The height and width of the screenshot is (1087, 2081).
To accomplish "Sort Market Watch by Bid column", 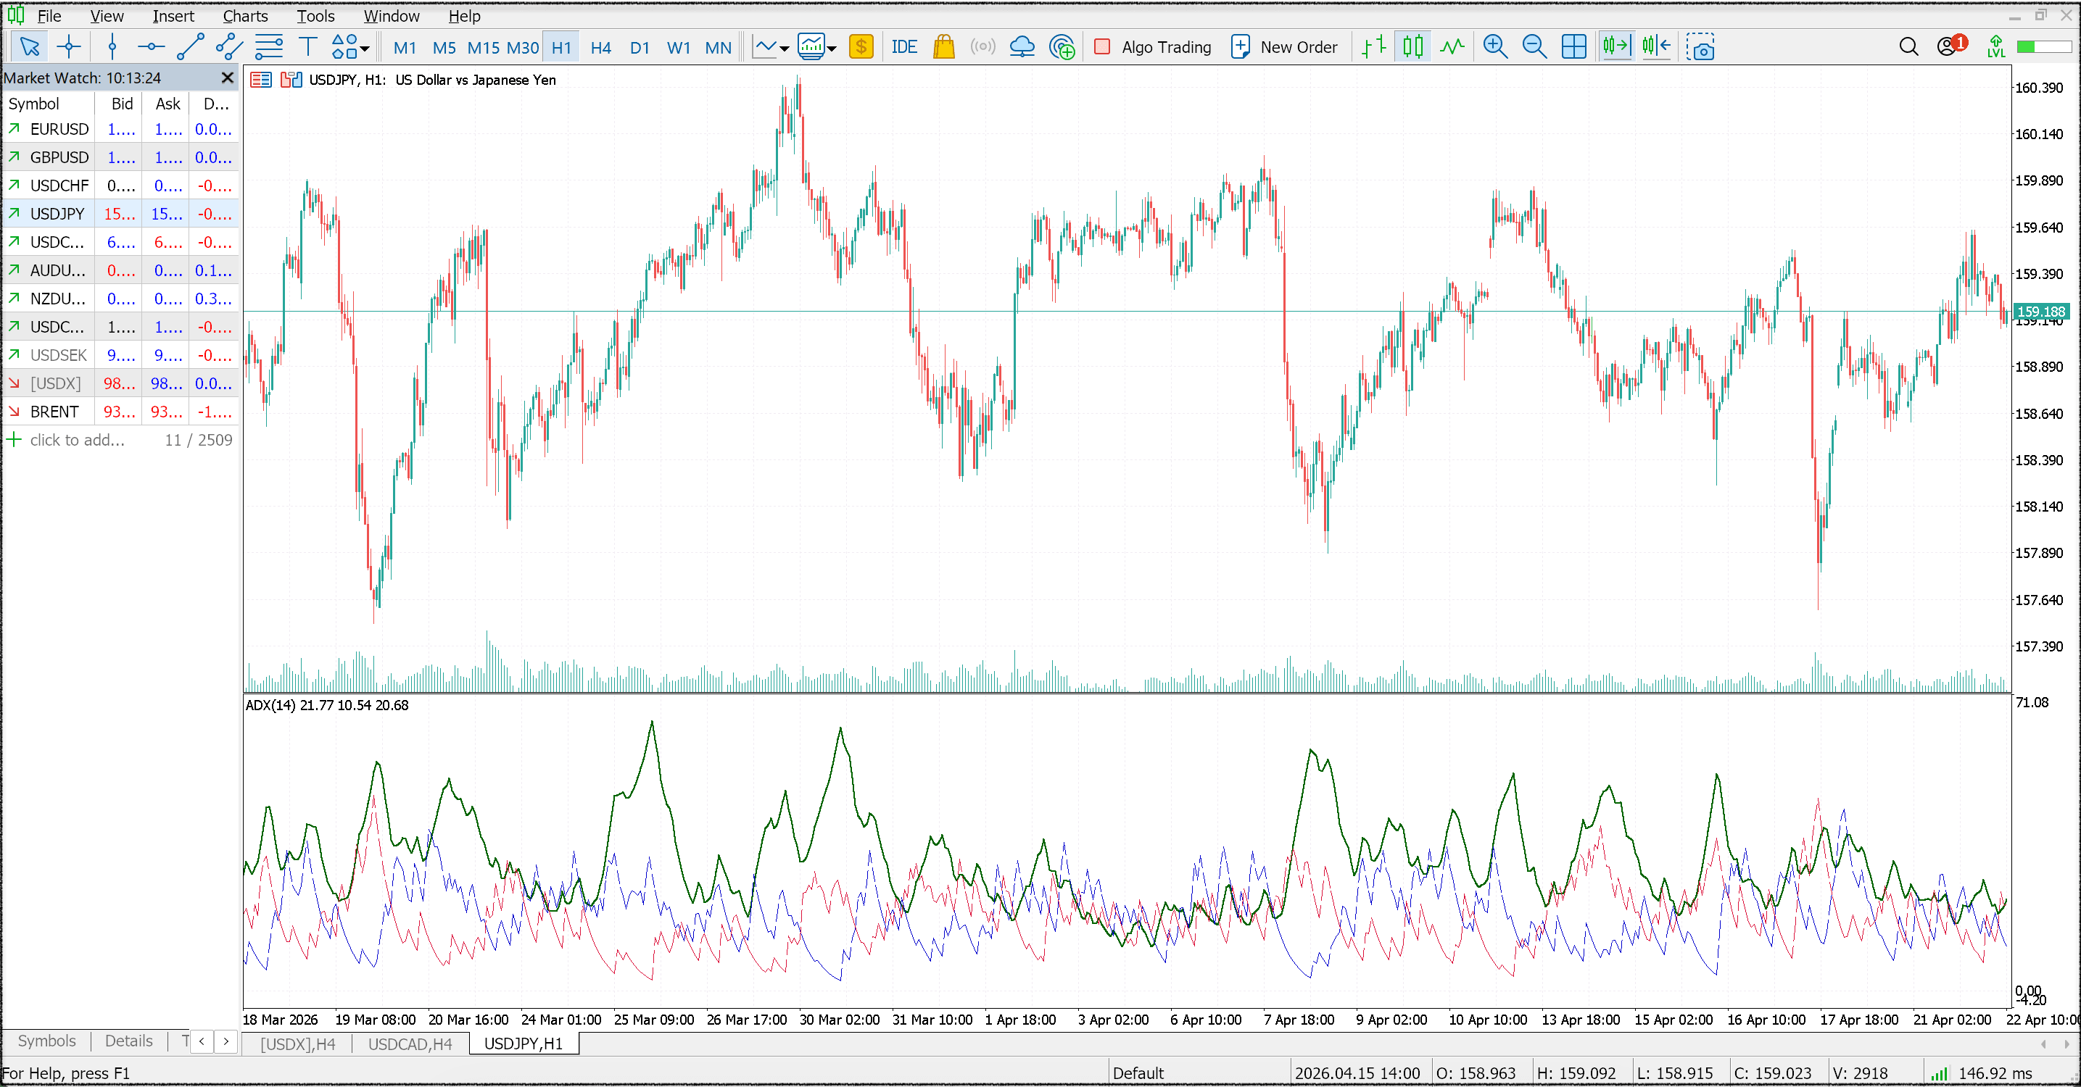I will click(x=119, y=104).
